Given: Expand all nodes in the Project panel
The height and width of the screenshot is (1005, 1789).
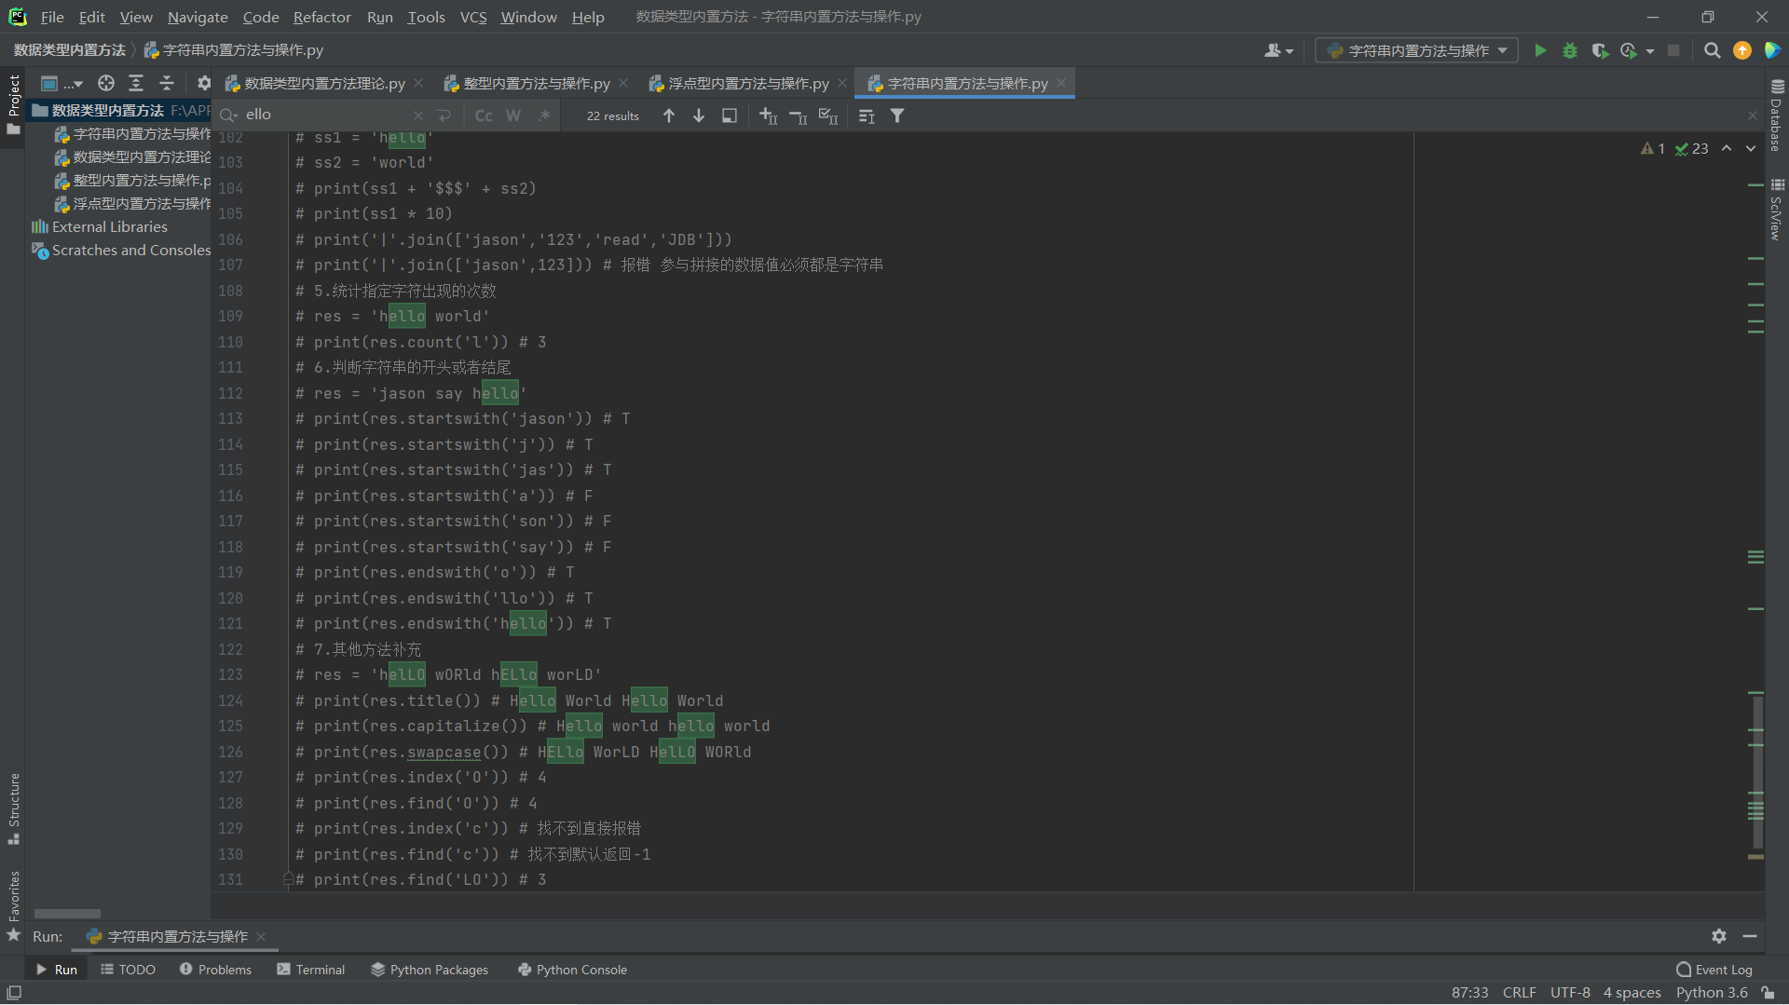Looking at the screenshot, I should pos(136,83).
